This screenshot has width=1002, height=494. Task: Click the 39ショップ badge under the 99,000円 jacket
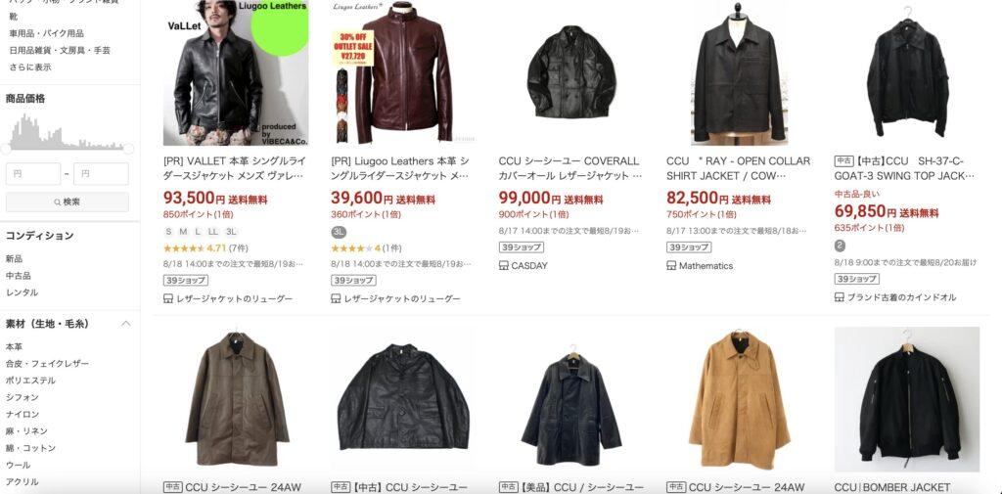pyautogui.click(x=521, y=247)
